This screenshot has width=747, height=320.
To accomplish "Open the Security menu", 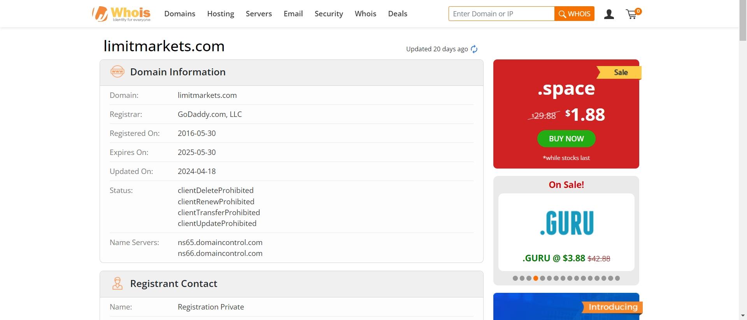I will (329, 14).
